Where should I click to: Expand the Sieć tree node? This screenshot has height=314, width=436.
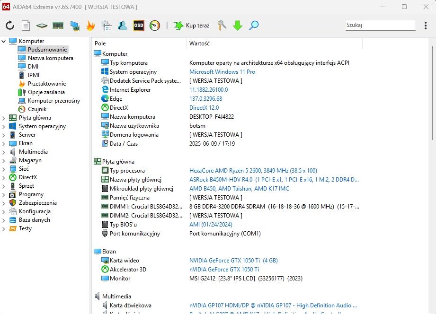click(4, 169)
